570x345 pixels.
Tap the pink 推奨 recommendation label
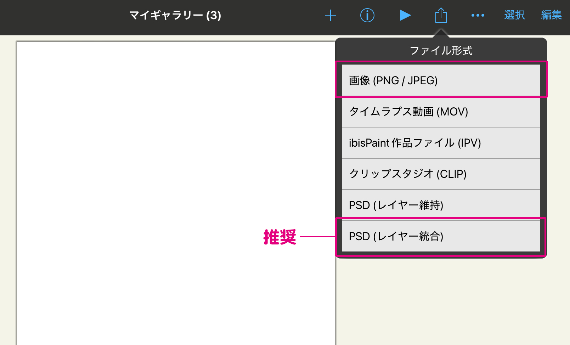pyautogui.click(x=280, y=236)
